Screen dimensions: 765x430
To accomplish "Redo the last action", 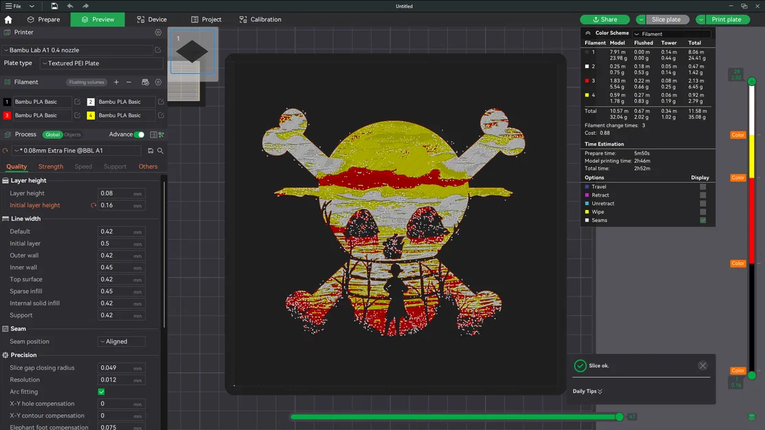I will click(x=85, y=6).
